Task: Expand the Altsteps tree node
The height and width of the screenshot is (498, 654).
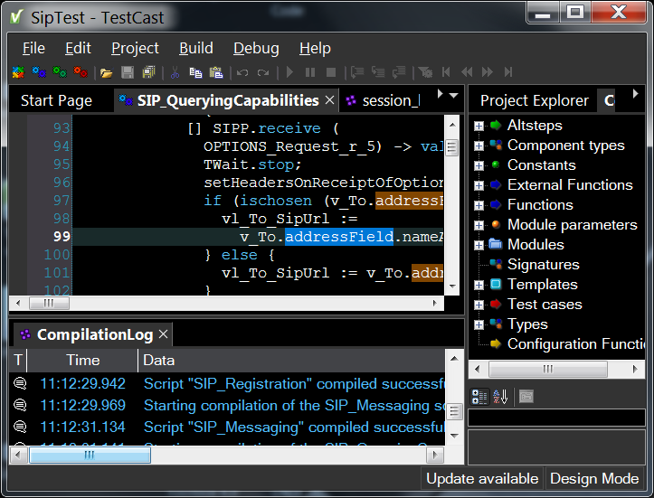Action: (x=479, y=126)
